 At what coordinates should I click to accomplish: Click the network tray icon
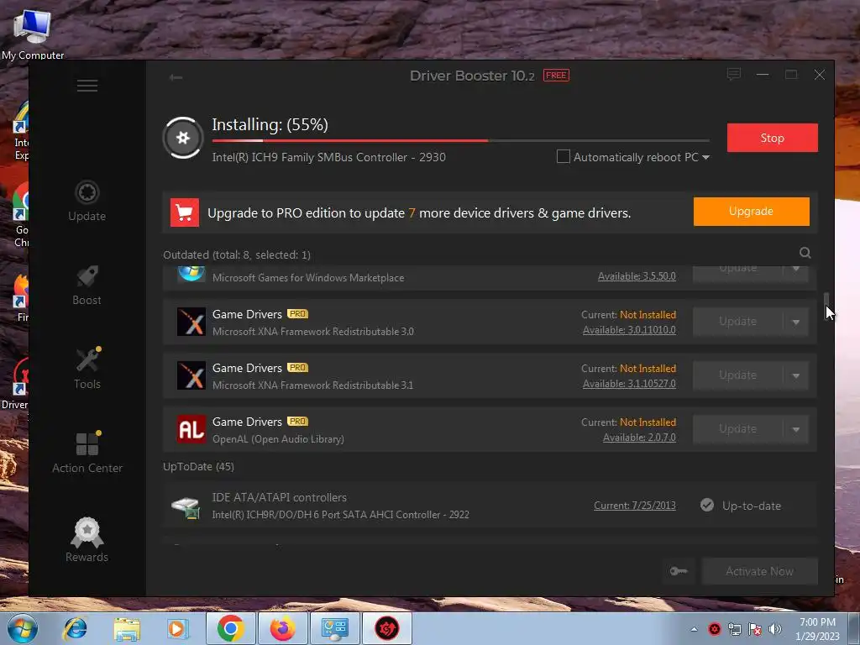(734, 629)
